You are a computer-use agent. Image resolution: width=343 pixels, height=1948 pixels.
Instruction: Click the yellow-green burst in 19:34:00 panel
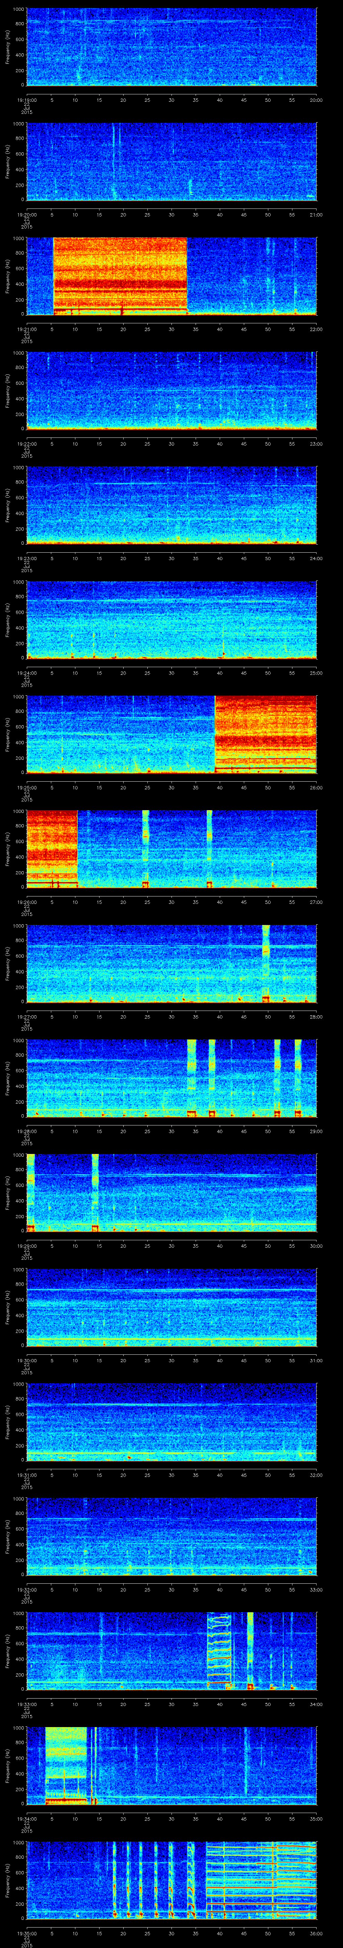pos(66,1766)
